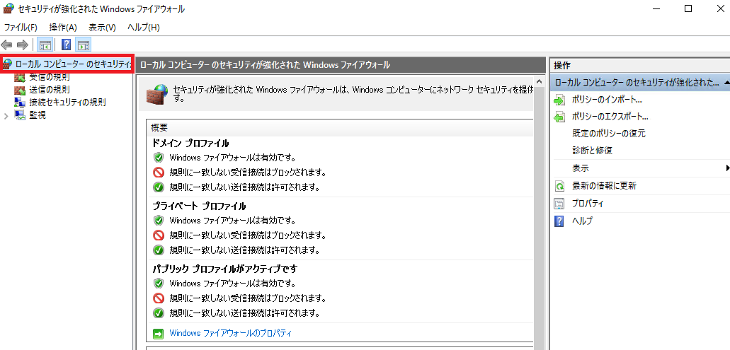Collapse the ローカル コンピューター actions section arrow
Screen dimensions: 730x350
click(727, 83)
